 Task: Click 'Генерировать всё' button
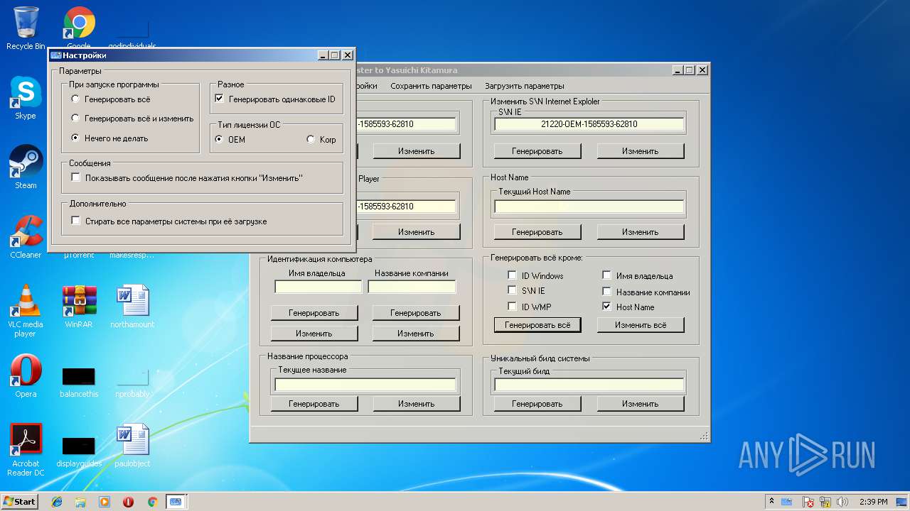point(537,325)
